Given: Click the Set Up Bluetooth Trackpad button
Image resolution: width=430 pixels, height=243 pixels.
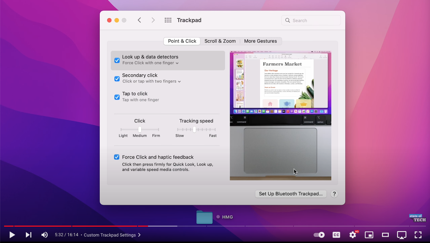Looking at the screenshot, I should click(x=291, y=194).
